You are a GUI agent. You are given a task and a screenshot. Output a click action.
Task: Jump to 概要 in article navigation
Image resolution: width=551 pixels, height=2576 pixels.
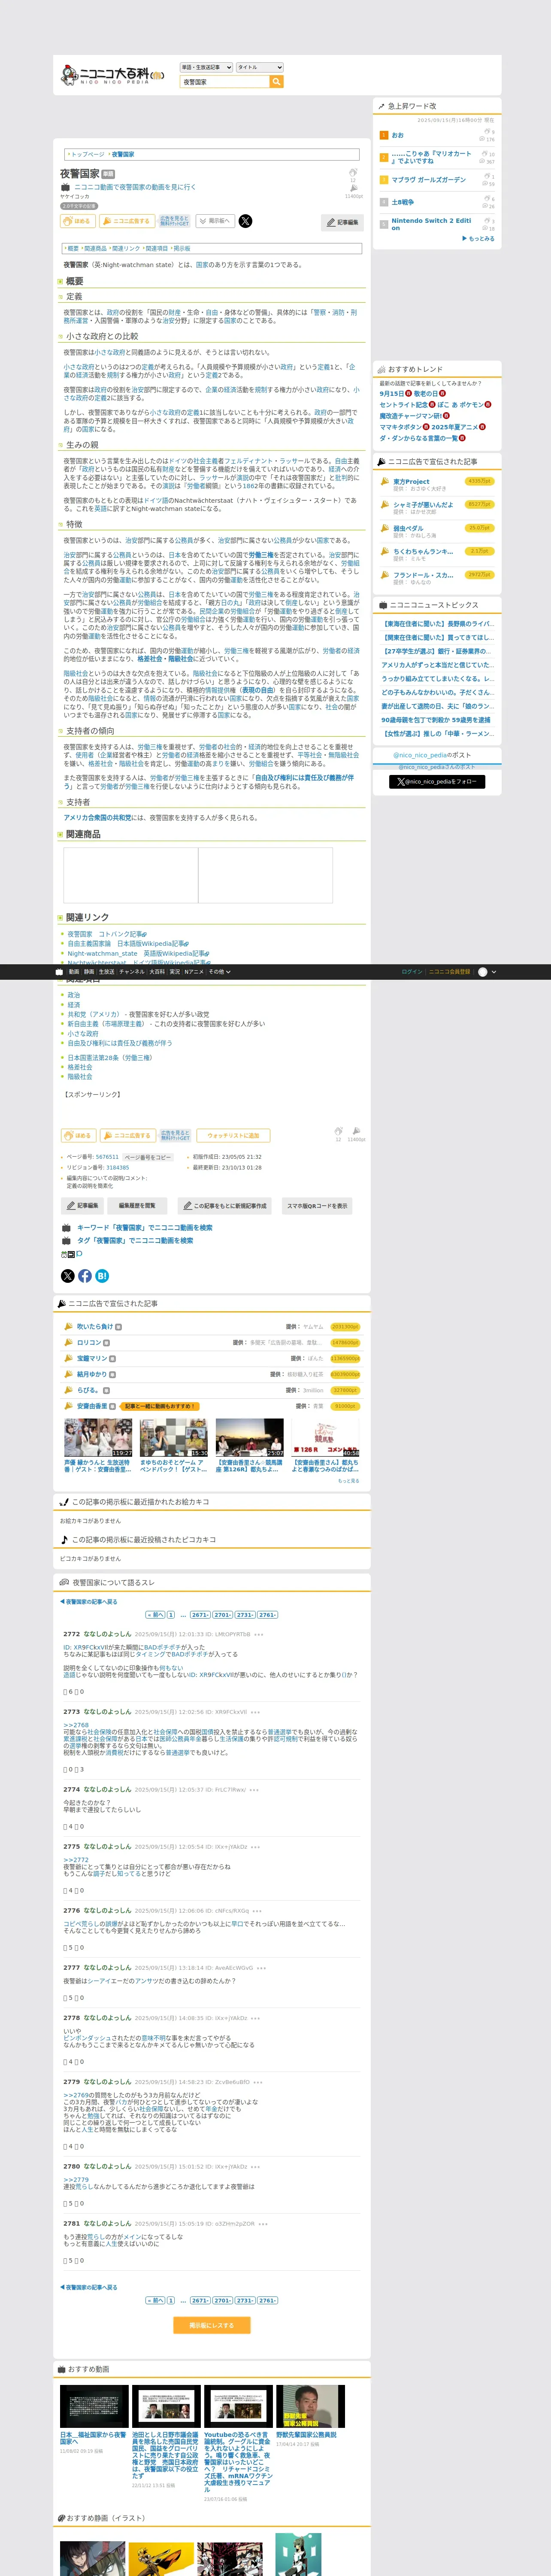[73, 248]
